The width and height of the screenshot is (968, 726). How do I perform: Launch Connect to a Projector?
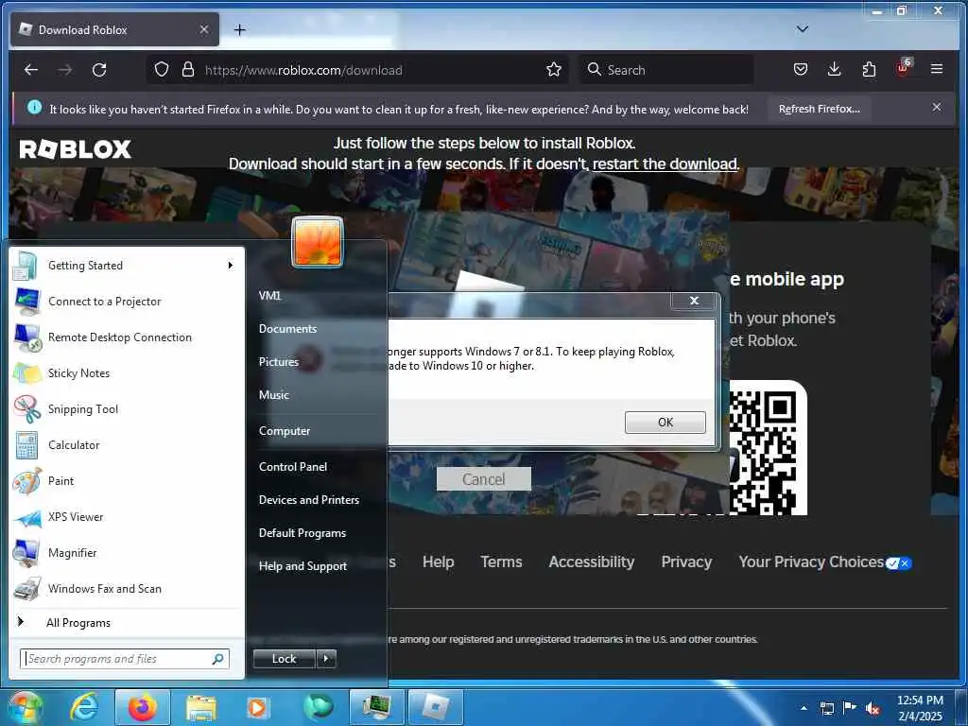click(x=127, y=302)
